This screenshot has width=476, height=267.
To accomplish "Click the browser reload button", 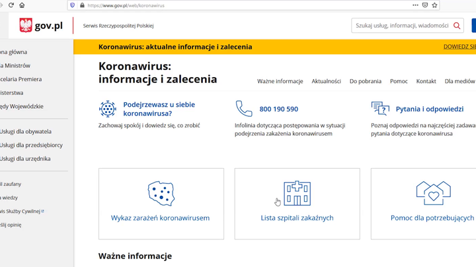I will pos(11,5).
